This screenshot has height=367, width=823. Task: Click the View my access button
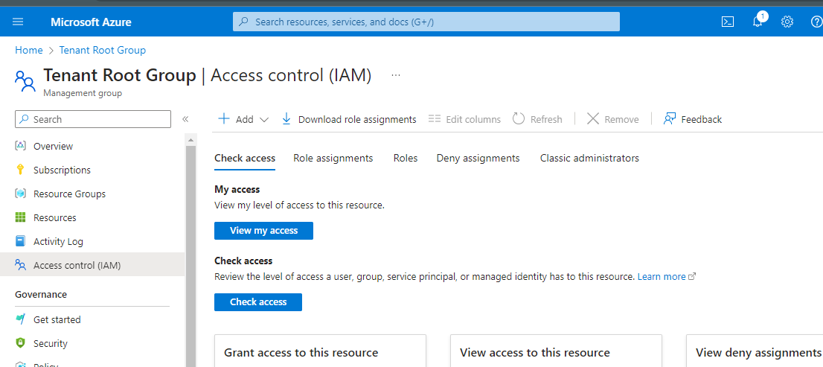point(263,231)
